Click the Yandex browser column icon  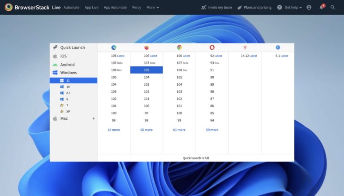tap(245, 48)
